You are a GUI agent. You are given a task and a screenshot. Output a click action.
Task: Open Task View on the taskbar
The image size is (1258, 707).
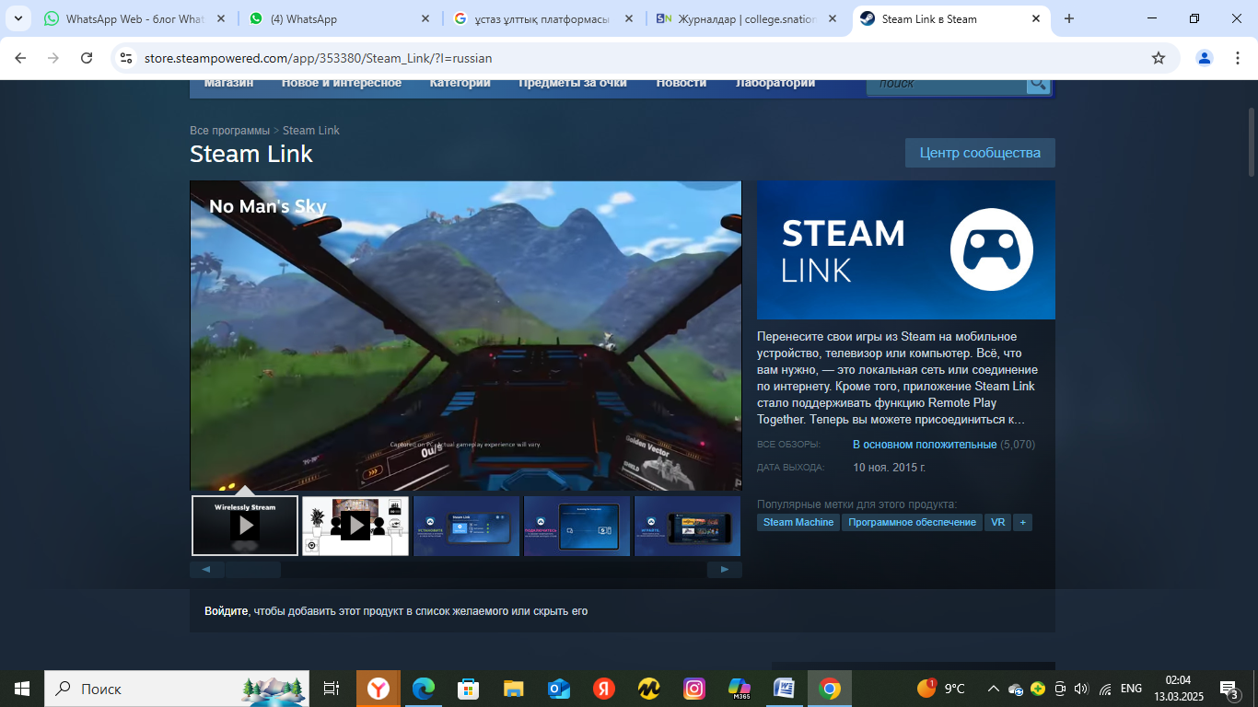pyautogui.click(x=332, y=689)
